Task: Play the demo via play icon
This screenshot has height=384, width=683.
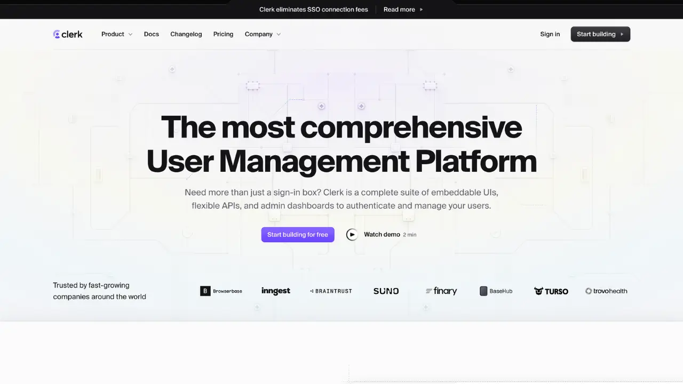Action: 352,235
